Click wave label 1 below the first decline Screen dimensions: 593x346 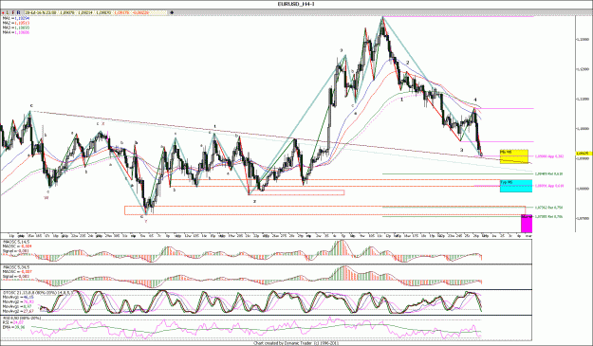point(402,100)
